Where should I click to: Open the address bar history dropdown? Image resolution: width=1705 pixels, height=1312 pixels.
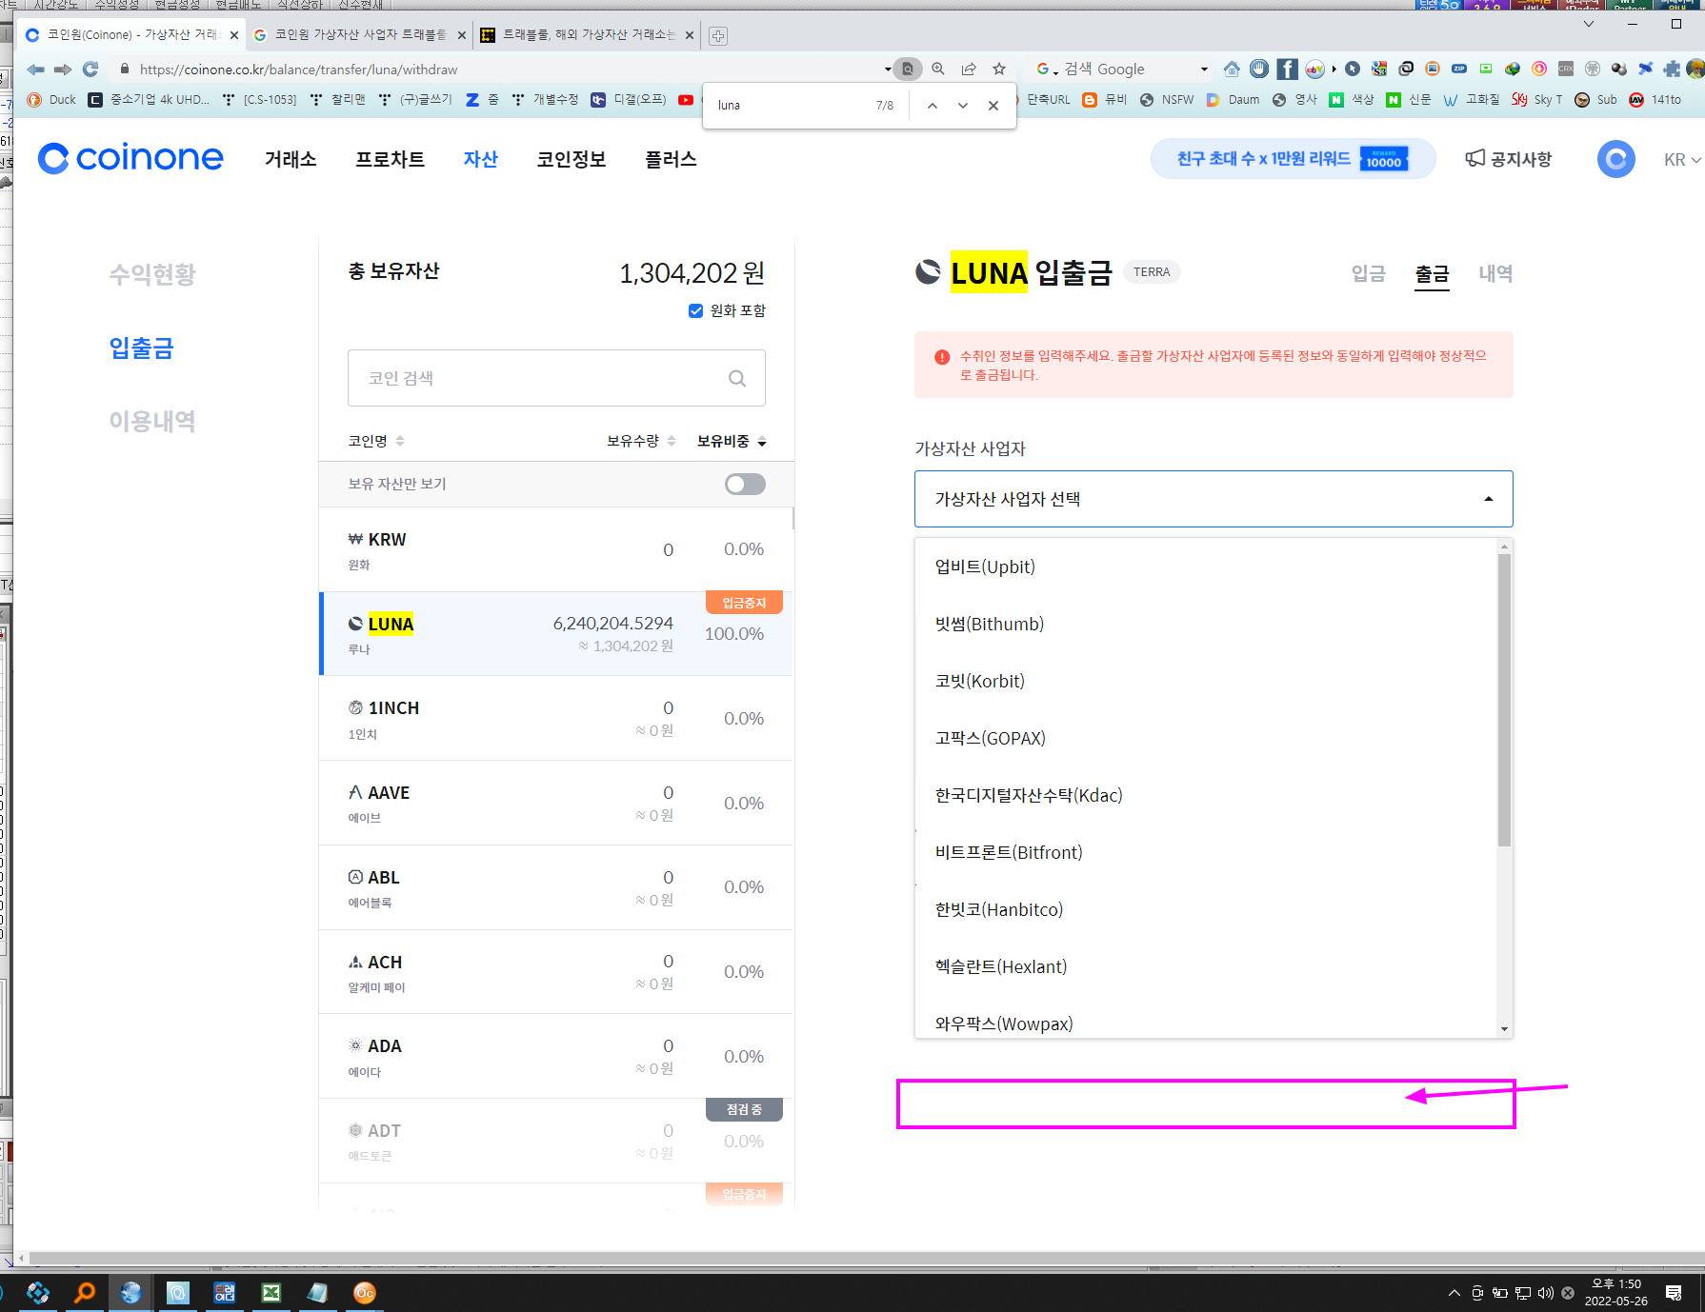[888, 70]
